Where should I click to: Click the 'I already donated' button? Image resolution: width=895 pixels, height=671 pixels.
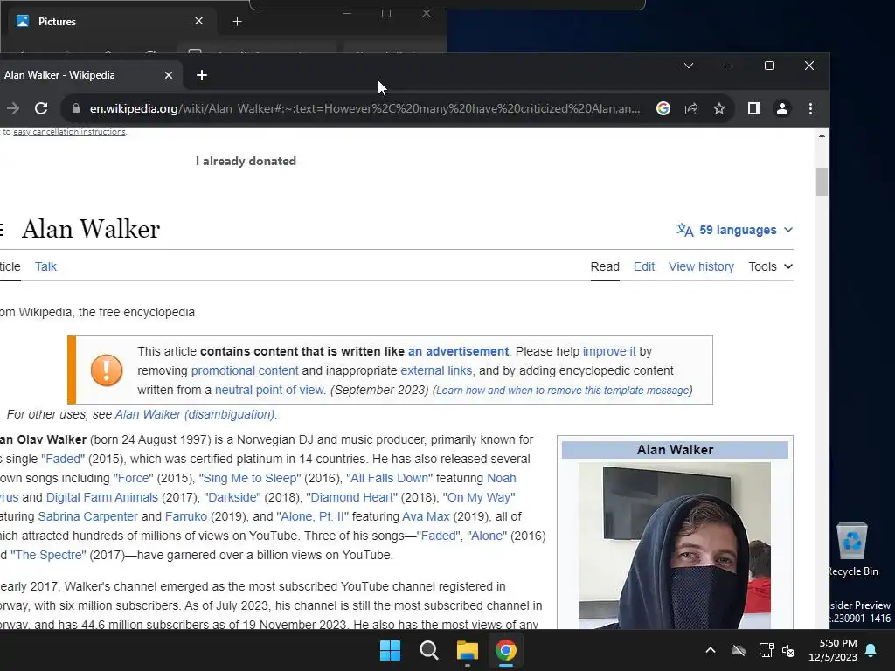246,161
